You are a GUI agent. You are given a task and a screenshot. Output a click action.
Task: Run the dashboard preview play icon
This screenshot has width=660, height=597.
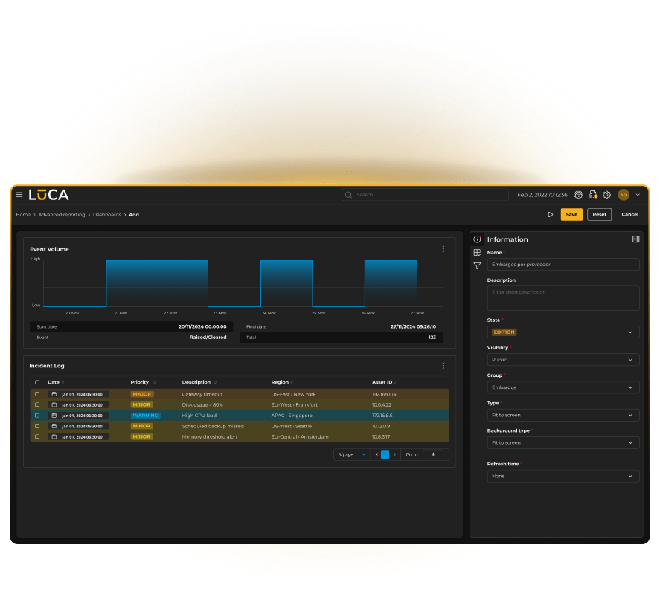click(x=551, y=214)
